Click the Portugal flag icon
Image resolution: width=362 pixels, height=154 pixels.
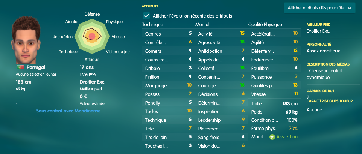click(20, 67)
